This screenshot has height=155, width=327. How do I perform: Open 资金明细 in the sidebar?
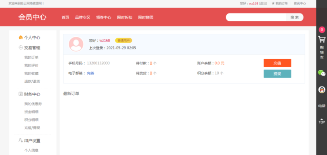pyautogui.click(x=31, y=112)
